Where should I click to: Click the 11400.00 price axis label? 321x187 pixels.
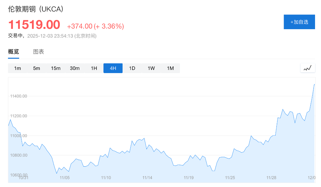pyautogui.click(x=18, y=96)
